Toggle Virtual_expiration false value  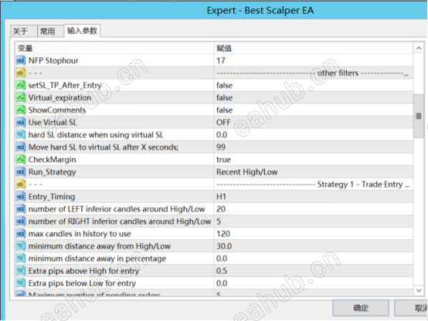coord(314,97)
